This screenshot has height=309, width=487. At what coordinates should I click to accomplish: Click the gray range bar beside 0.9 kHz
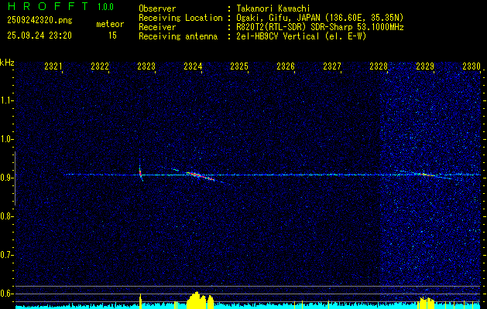(15, 178)
